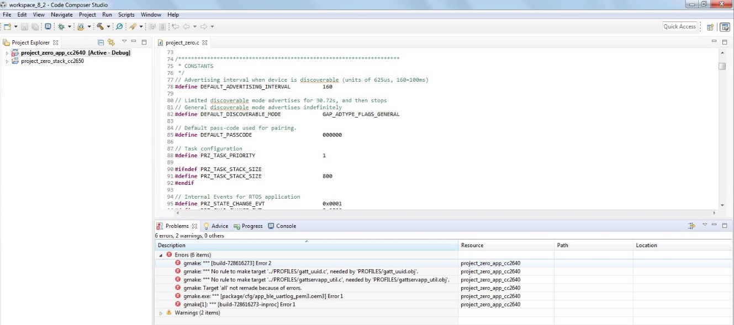Minimize the editor area
This screenshot has height=325, width=734.
tap(714, 41)
